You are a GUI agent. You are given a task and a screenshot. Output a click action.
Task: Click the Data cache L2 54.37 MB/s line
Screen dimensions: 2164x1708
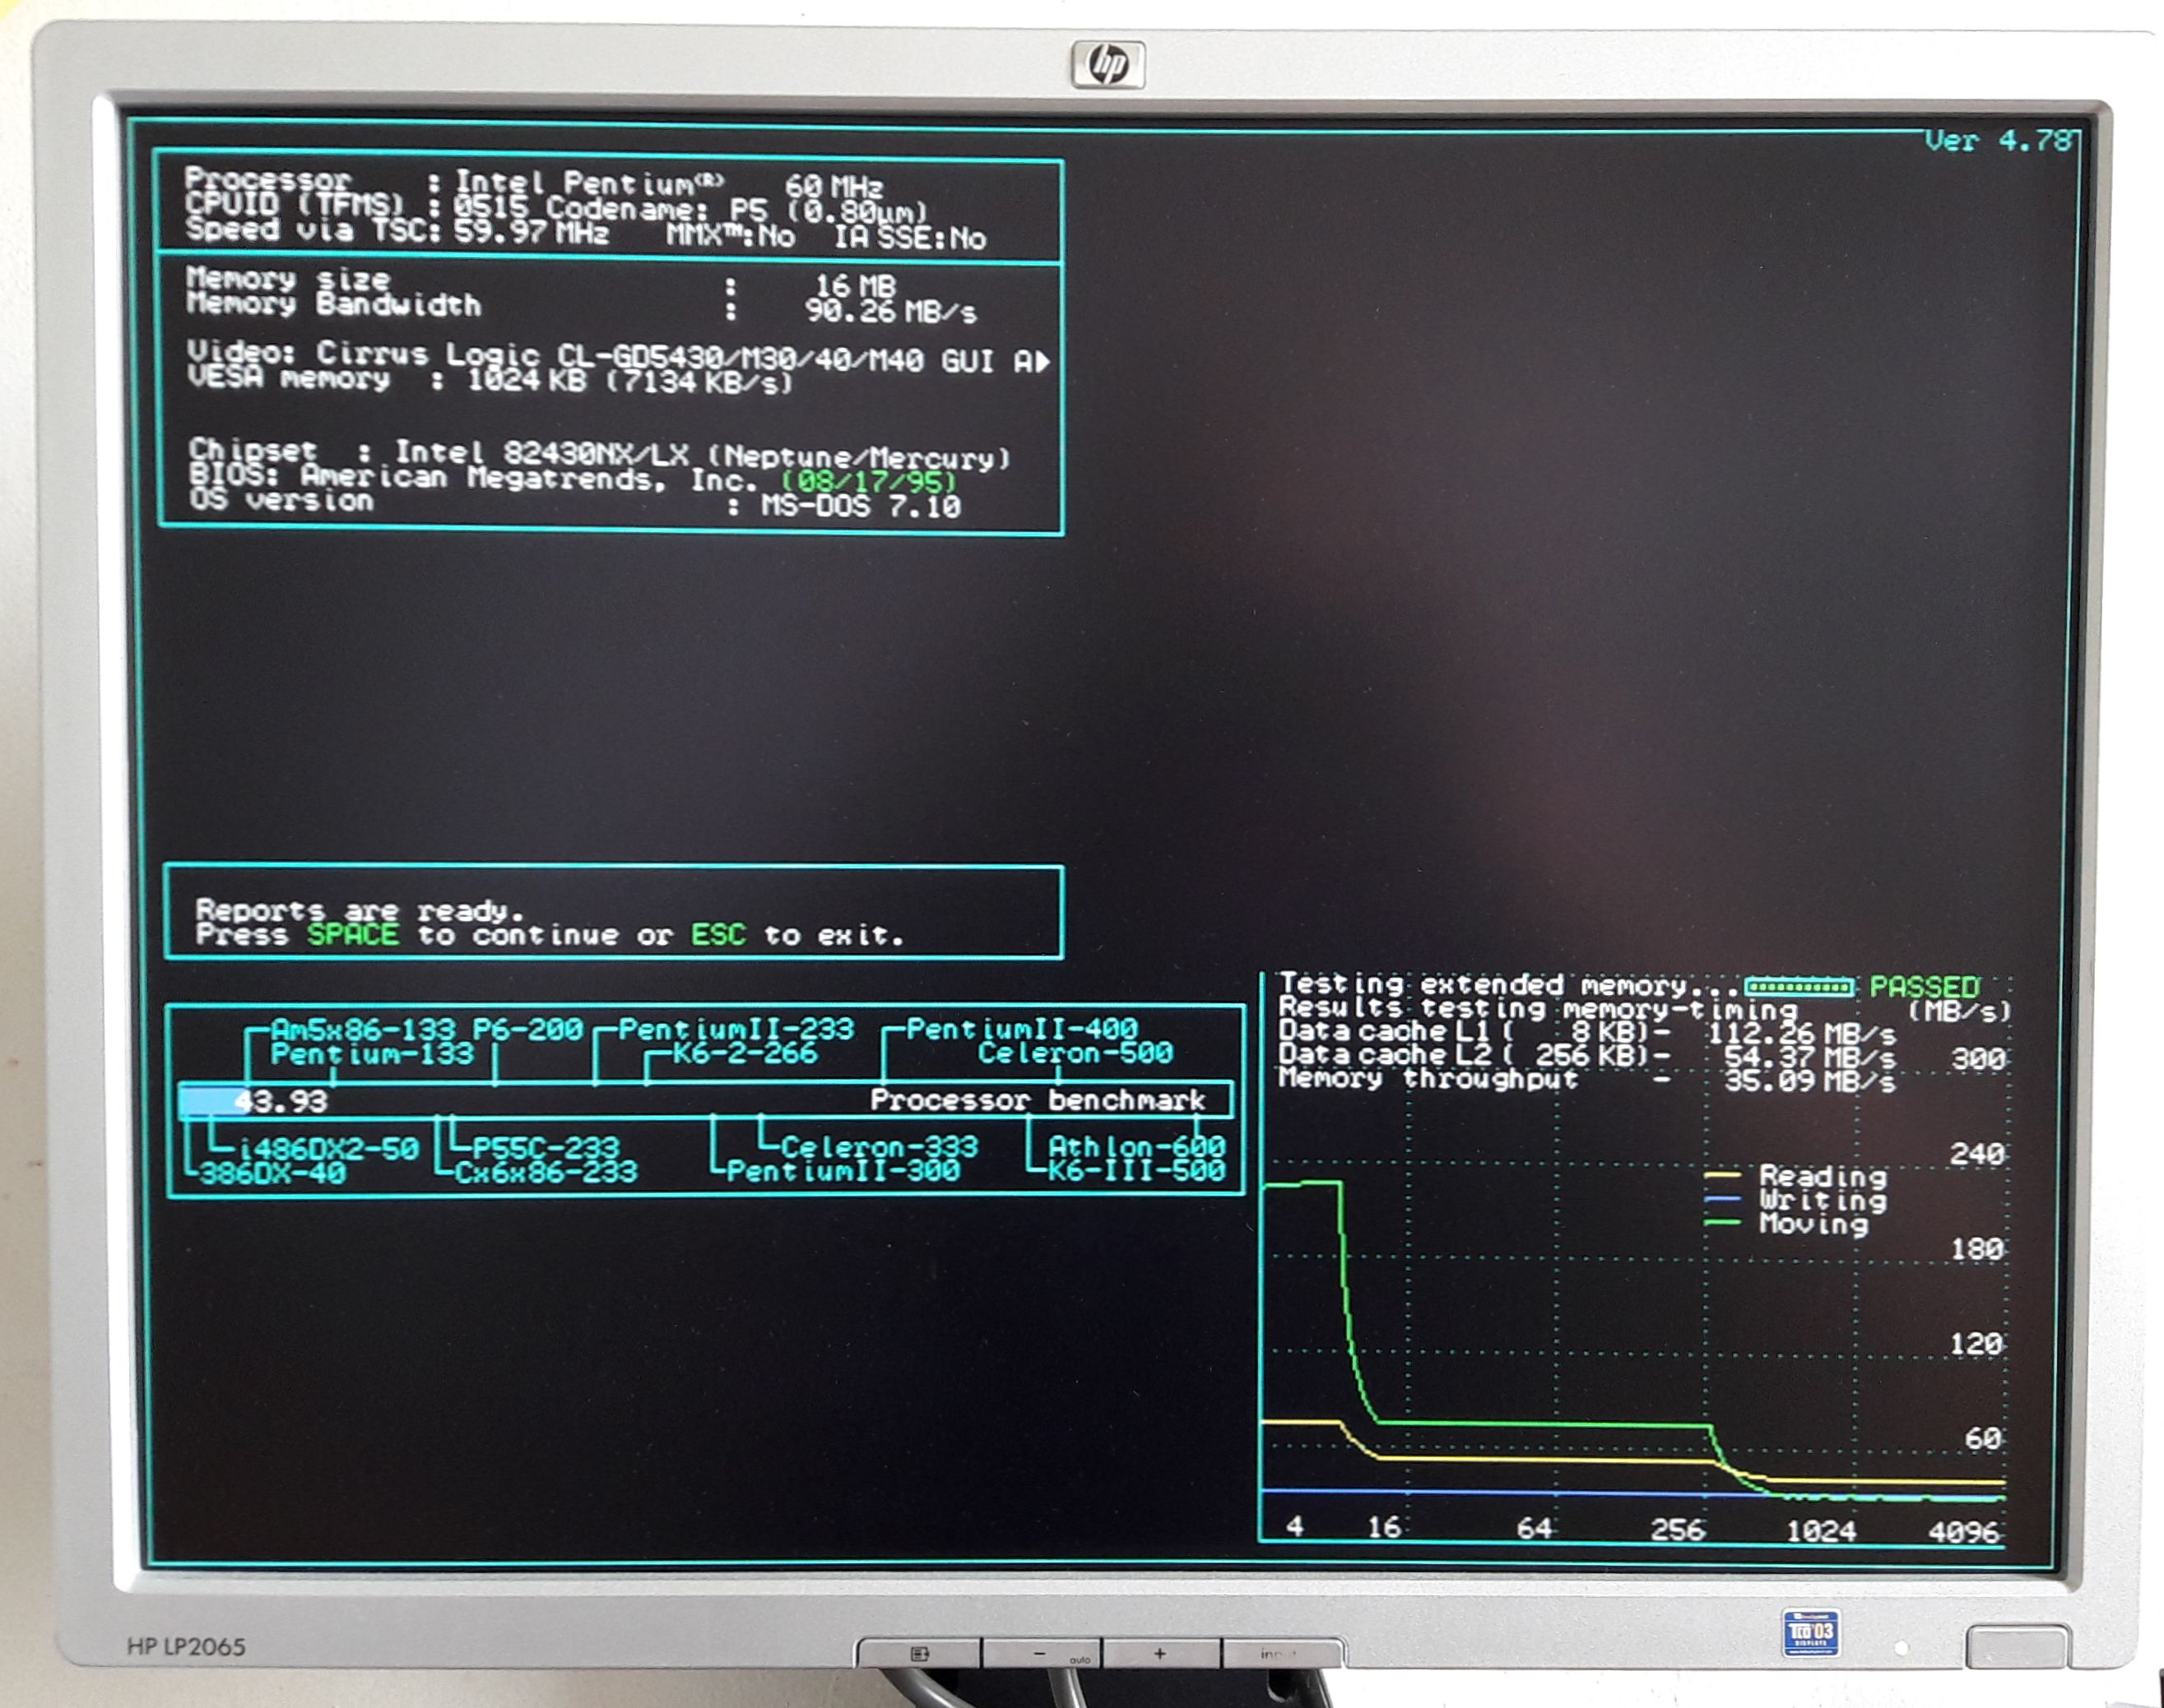point(1586,1056)
